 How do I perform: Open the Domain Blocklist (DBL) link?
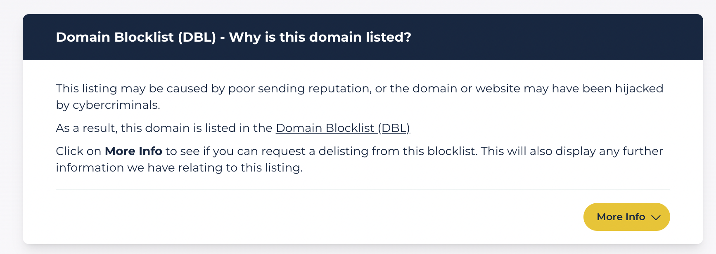[342, 128]
